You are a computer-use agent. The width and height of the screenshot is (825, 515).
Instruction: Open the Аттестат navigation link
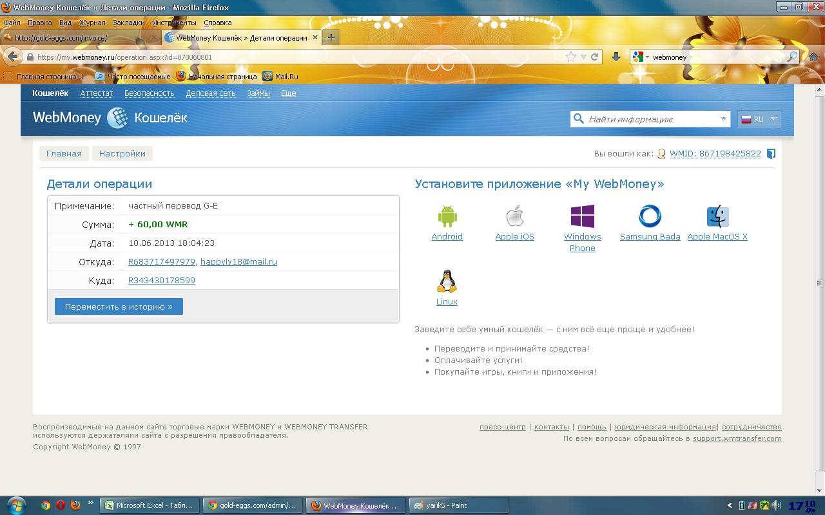click(97, 93)
